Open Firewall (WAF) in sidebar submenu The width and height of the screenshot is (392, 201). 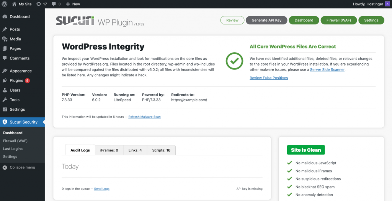(x=15, y=141)
